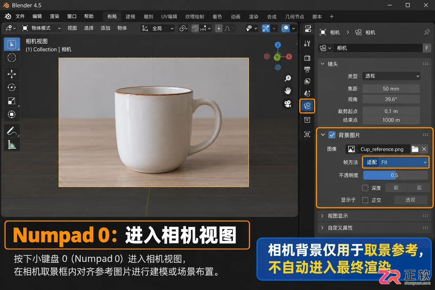
Task: Click the pan hand icon in viewport
Action: pos(288,91)
